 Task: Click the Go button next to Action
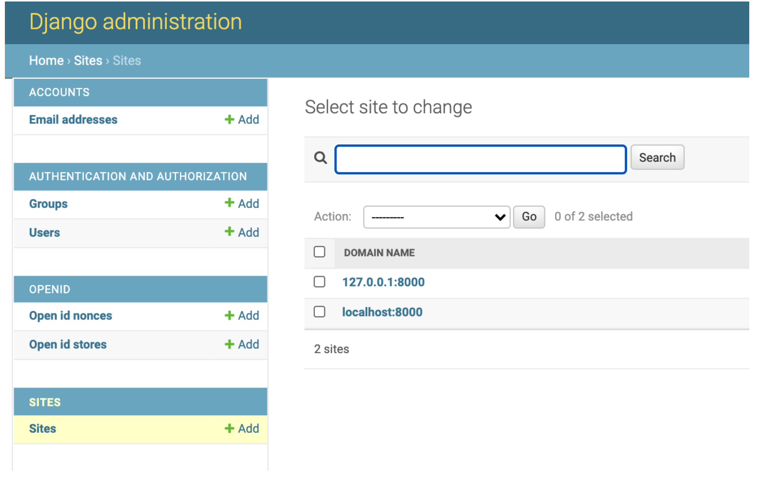click(529, 217)
